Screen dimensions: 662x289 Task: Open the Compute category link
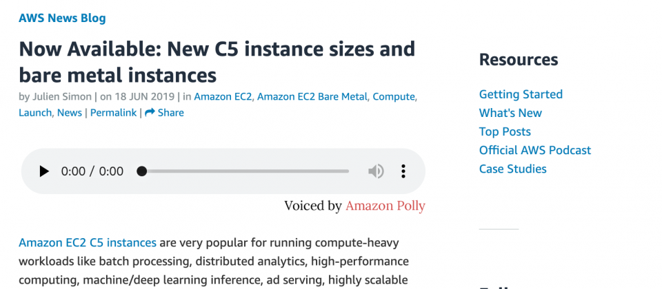tap(394, 96)
